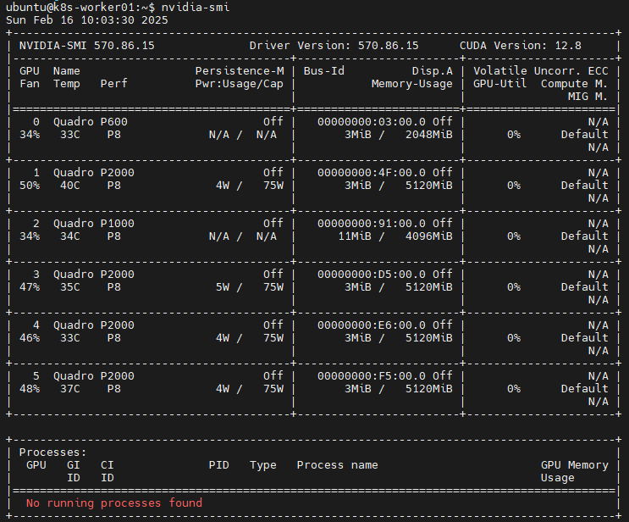Click the '11MiB' memory usage value

tap(355, 236)
